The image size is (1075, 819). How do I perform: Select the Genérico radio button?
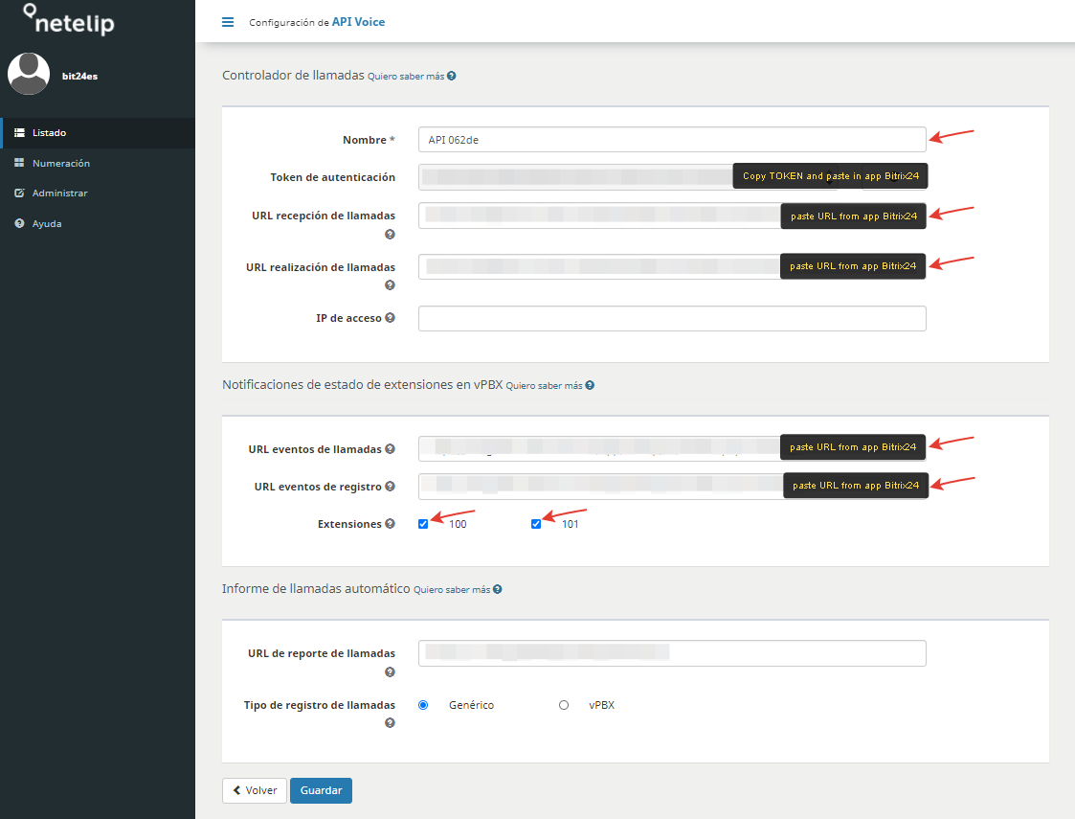(423, 705)
